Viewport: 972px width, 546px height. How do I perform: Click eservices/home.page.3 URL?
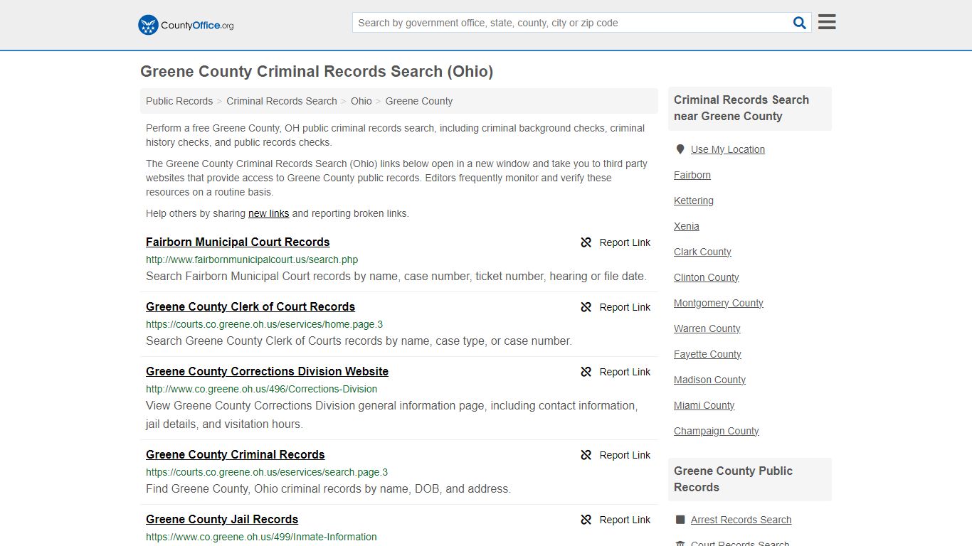[264, 324]
